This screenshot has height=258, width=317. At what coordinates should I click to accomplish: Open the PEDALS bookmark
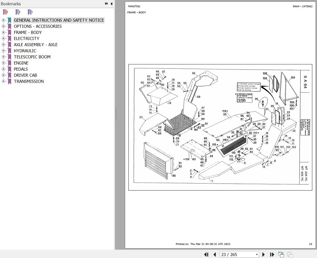click(x=21, y=69)
